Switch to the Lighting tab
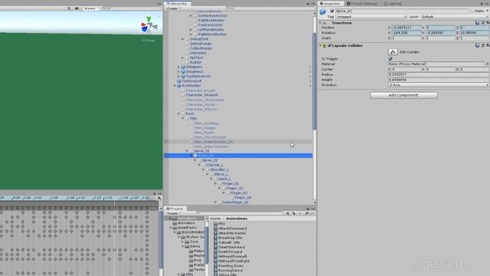 click(393, 3)
